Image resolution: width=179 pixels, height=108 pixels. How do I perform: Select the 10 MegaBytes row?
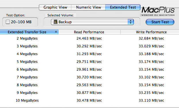[x=89, y=100]
